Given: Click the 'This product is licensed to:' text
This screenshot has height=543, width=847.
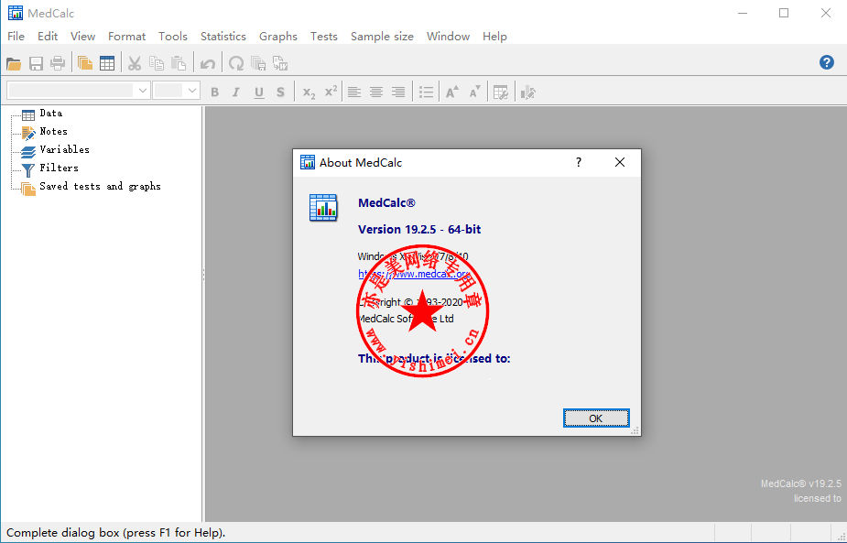Looking at the screenshot, I should 434,358.
